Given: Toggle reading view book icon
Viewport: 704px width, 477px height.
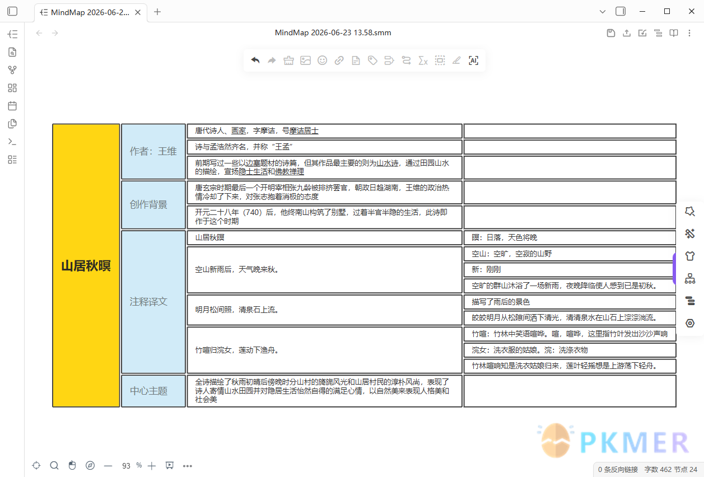Looking at the screenshot, I should click(x=674, y=33).
